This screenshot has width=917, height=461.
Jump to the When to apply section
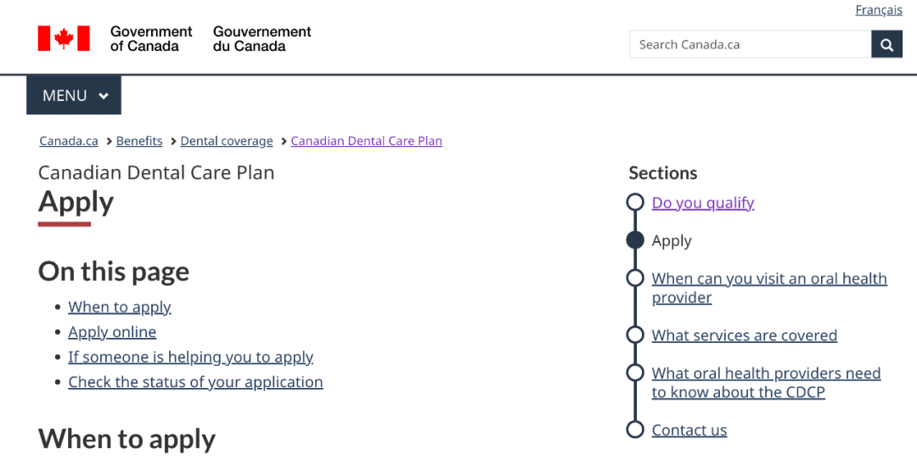pos(120,307)
